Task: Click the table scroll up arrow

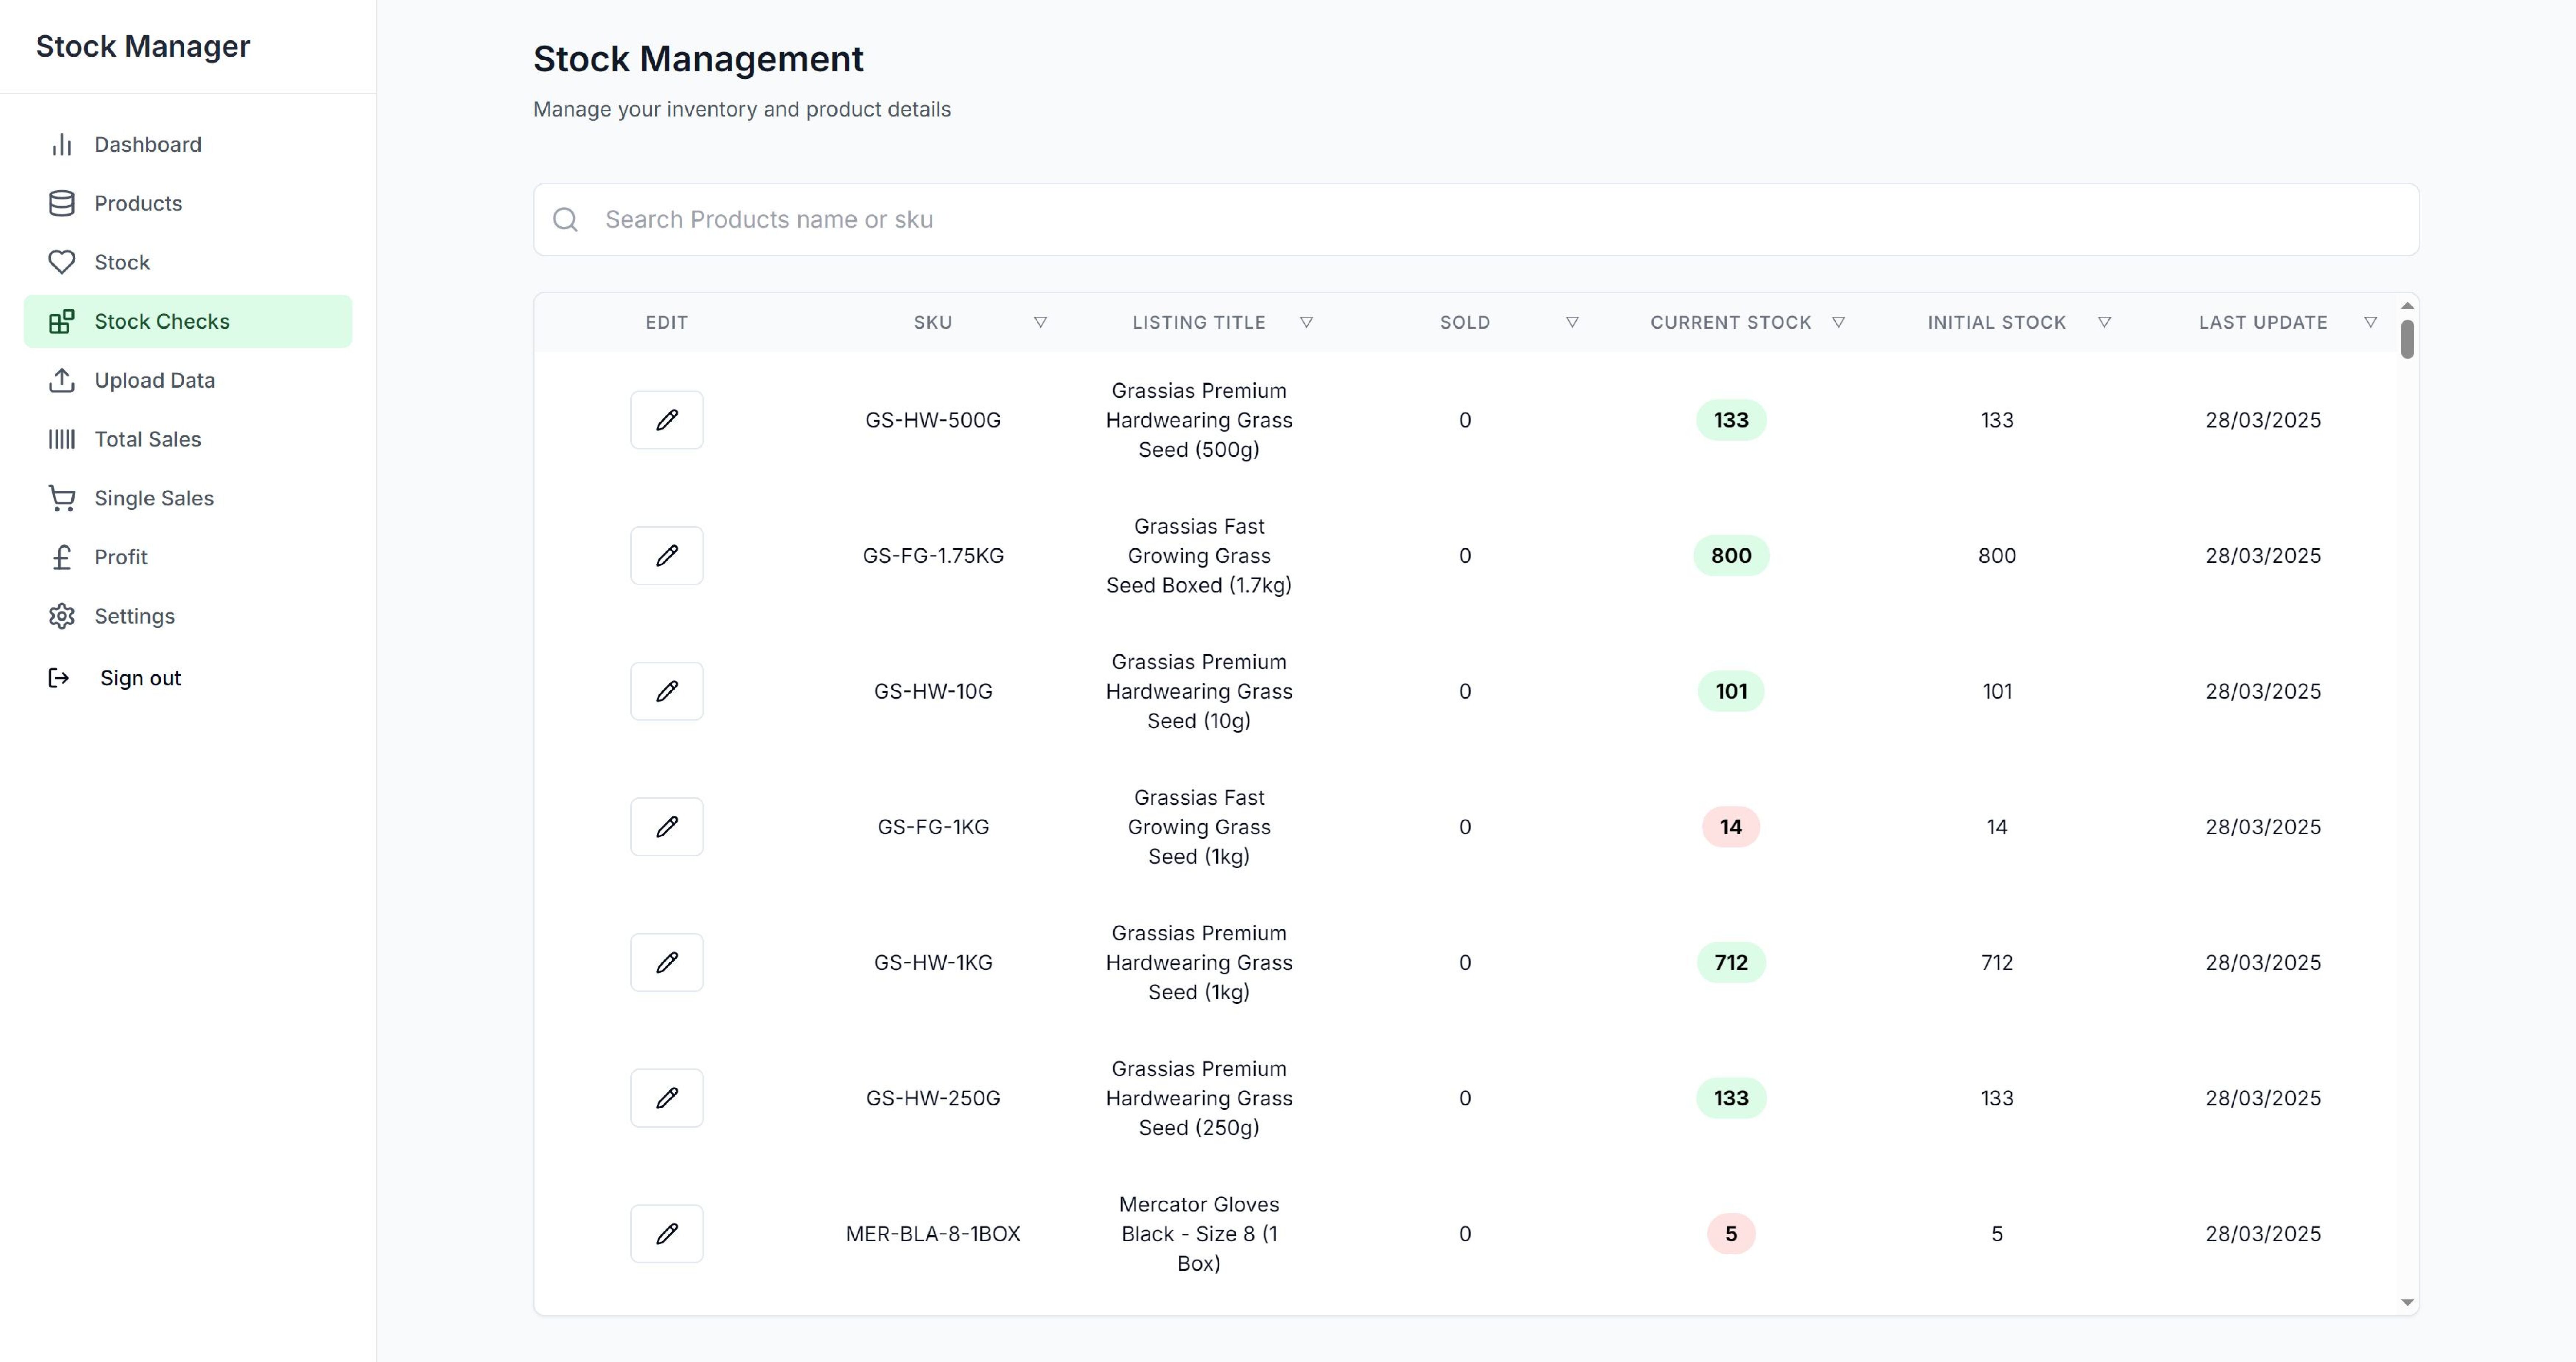Action: pos(2407,306)
